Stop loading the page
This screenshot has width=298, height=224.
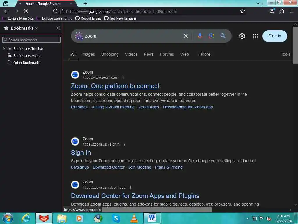[26, 11]
